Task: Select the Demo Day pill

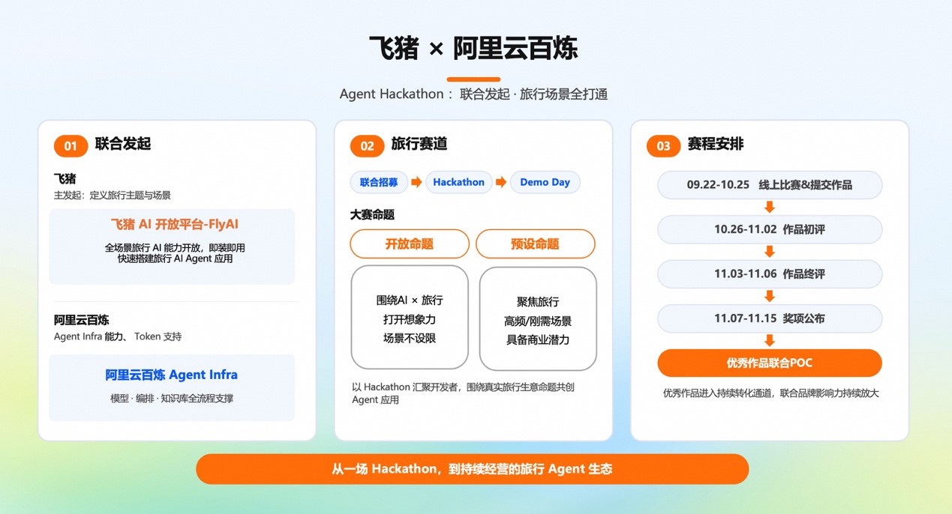Action: 545,182
